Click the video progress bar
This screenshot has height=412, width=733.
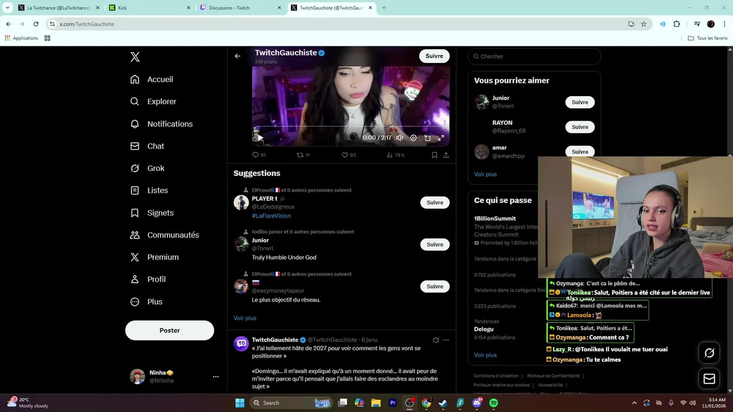point(350,128)
